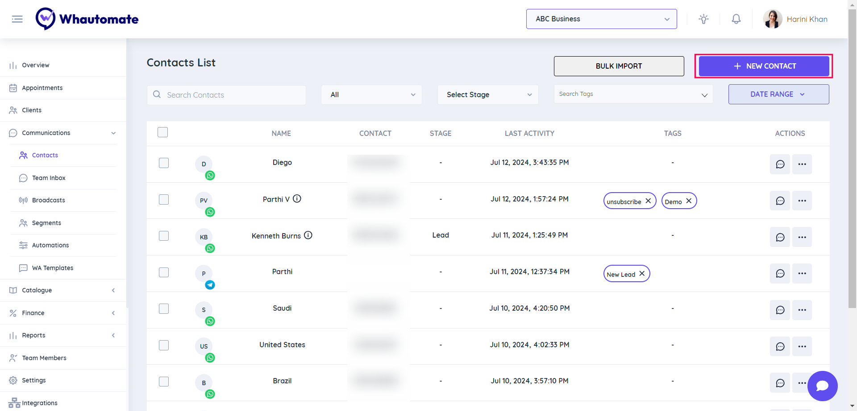
Task: Select the Saudi contact checkbox
Action: tap(164, 309)
